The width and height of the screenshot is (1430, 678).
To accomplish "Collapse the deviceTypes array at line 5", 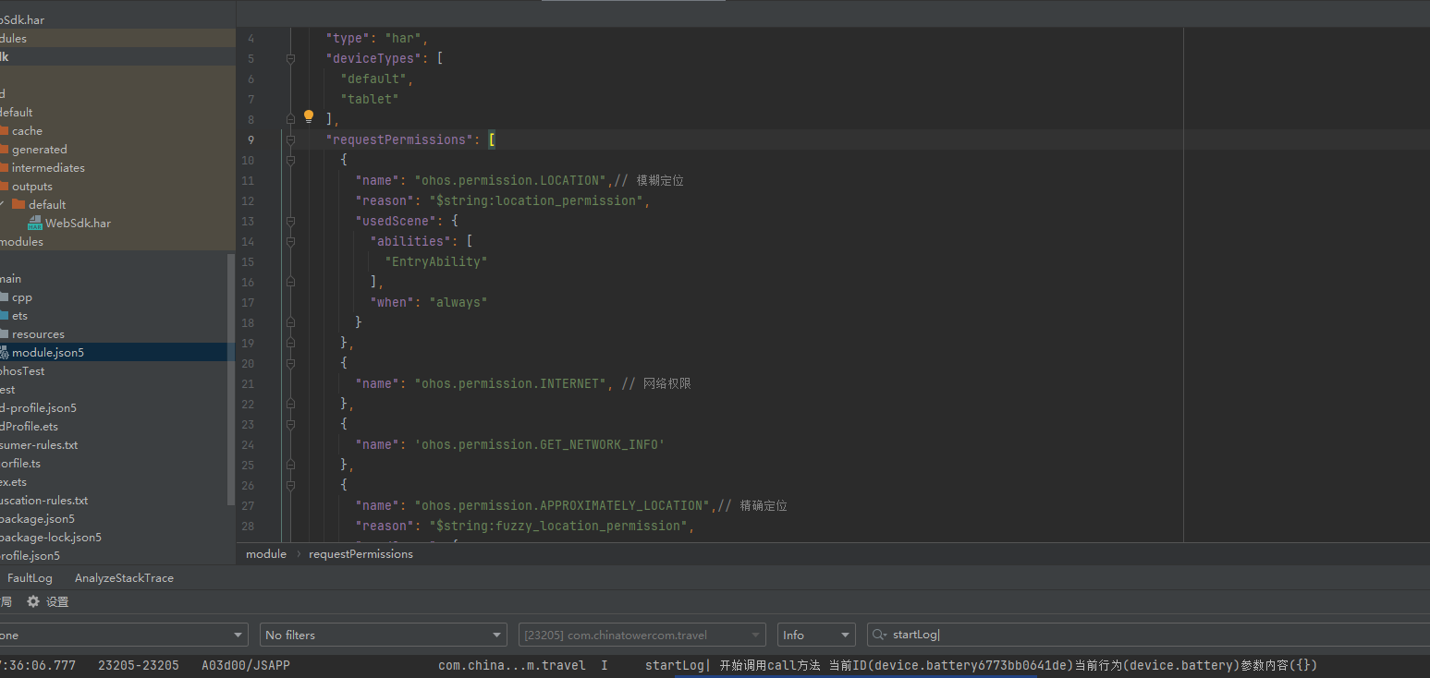I will 290,58.
